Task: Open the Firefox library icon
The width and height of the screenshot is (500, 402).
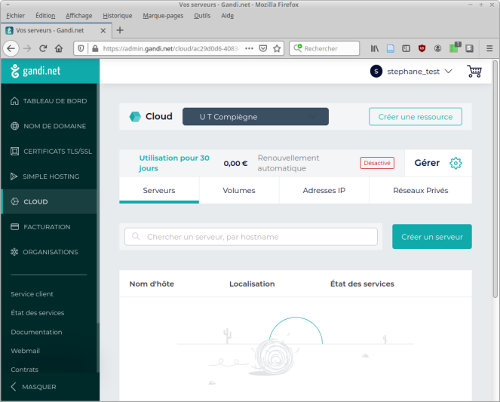Action: click(x=375, y=48)
